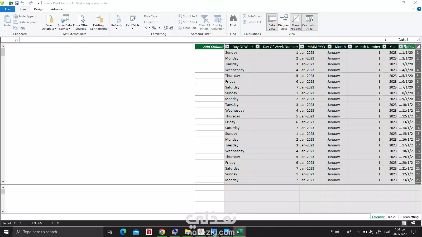Open the File menu tab

(7, 9)
